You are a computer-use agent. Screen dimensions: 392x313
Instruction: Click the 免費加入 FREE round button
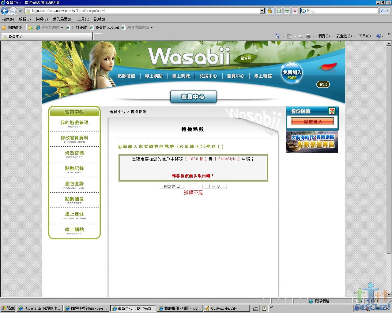tap(292, 73)
